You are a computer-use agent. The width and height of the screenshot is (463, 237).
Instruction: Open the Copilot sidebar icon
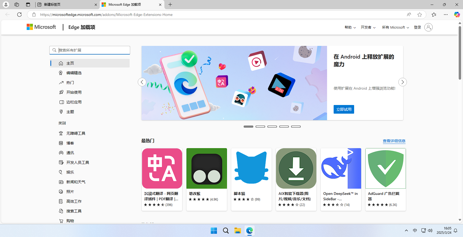point(457,15)
